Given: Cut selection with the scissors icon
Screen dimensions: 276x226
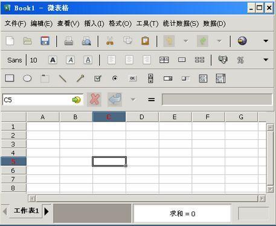Looking at the screenshot, I should pyautogui.click(x=110, y=41).
